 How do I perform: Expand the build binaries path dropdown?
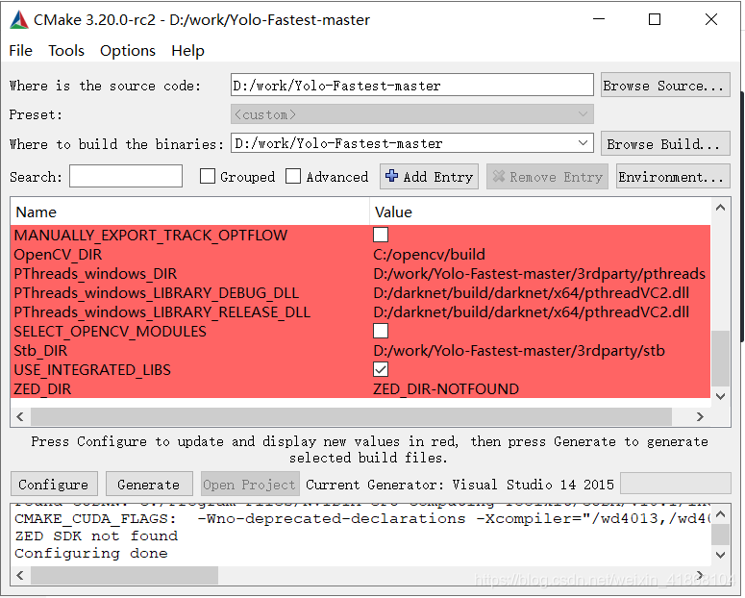pos(583,143)
